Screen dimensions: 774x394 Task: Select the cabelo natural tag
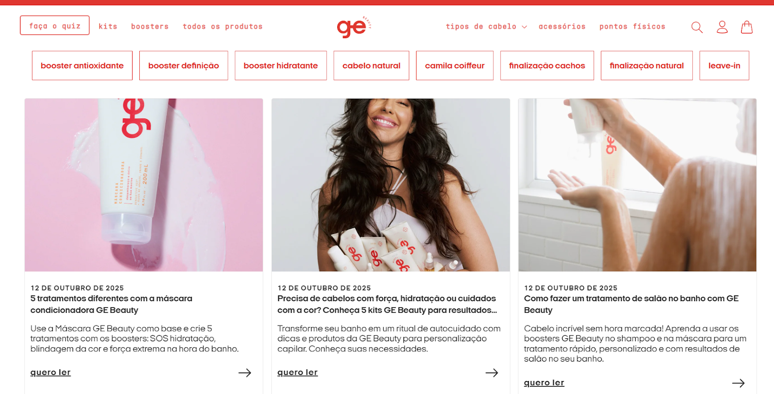372,66
